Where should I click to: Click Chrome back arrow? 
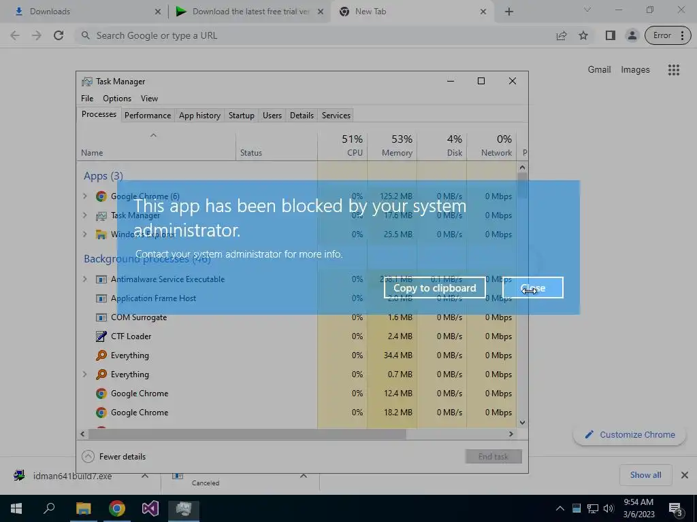[x=15, y=35]
